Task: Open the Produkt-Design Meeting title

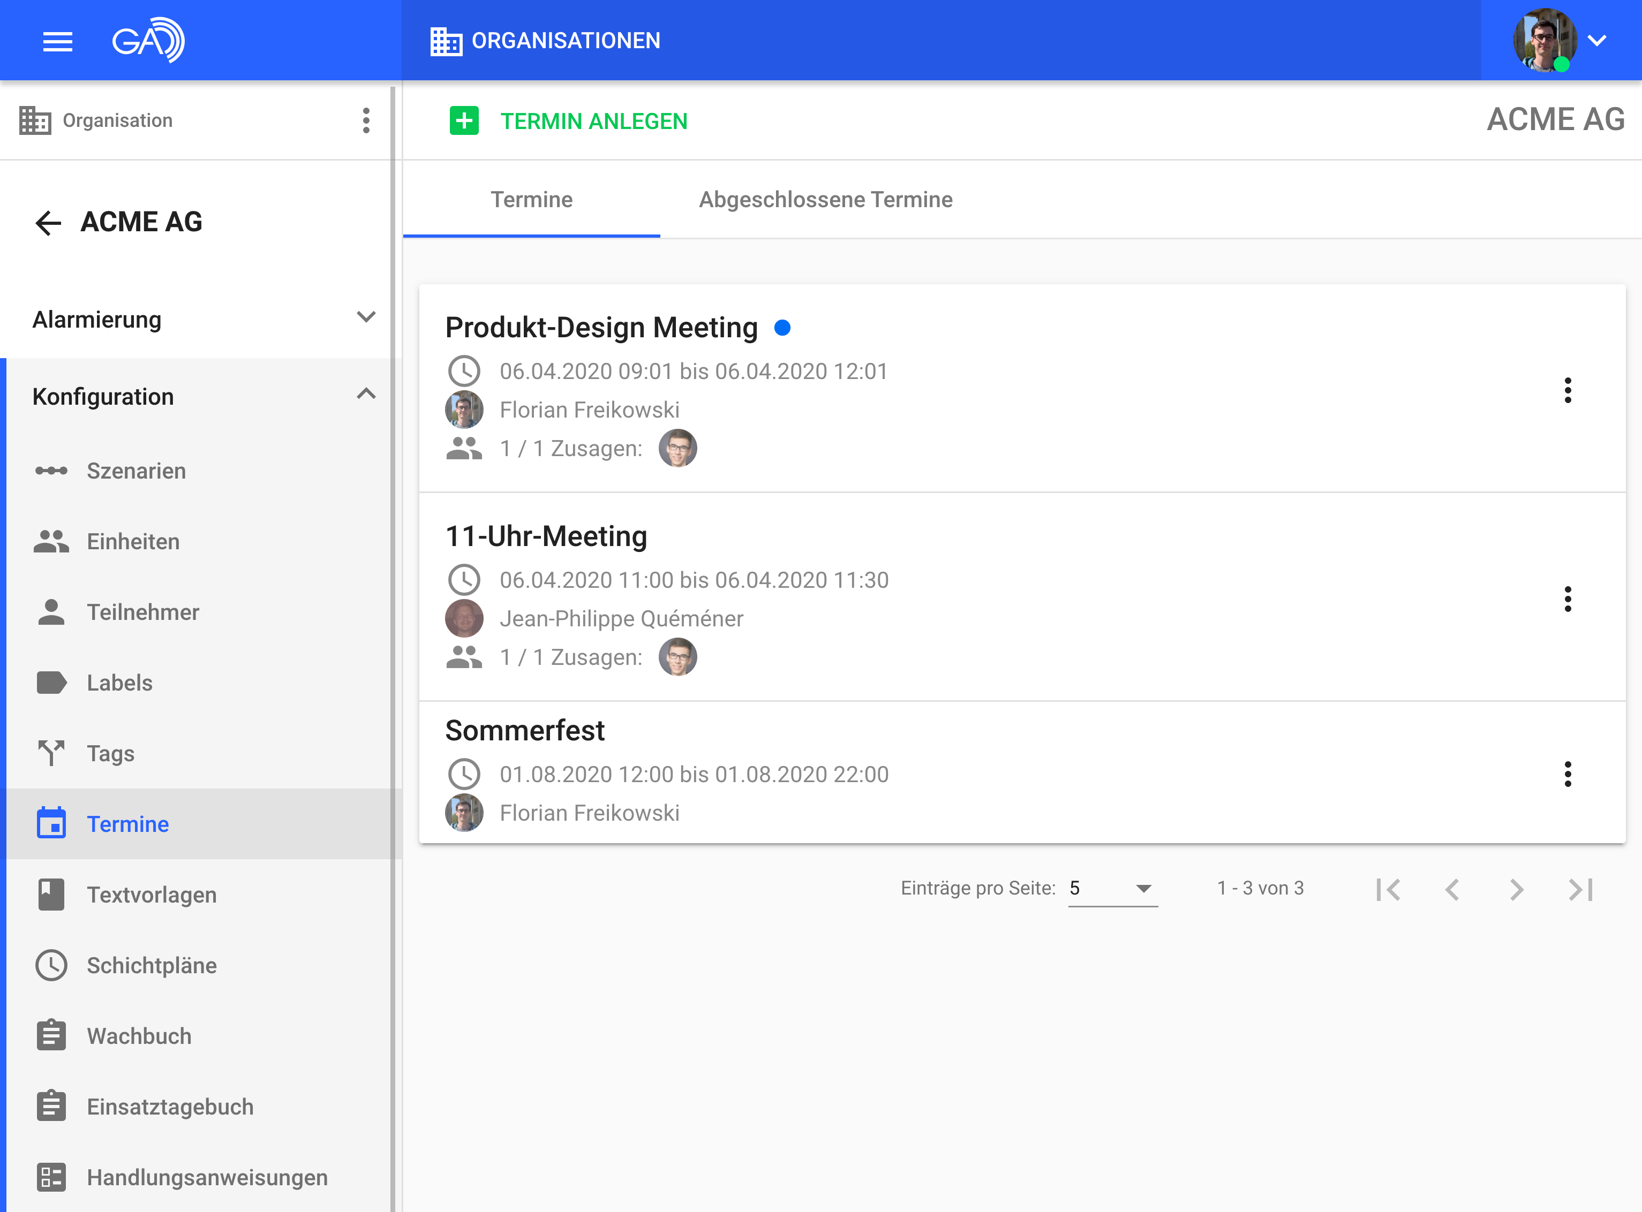Action: pyautogui.click(x=601, y=327)
